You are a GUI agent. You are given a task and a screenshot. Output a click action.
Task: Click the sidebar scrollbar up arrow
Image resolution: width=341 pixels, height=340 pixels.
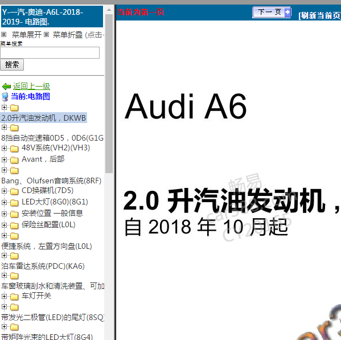(109, 10)
